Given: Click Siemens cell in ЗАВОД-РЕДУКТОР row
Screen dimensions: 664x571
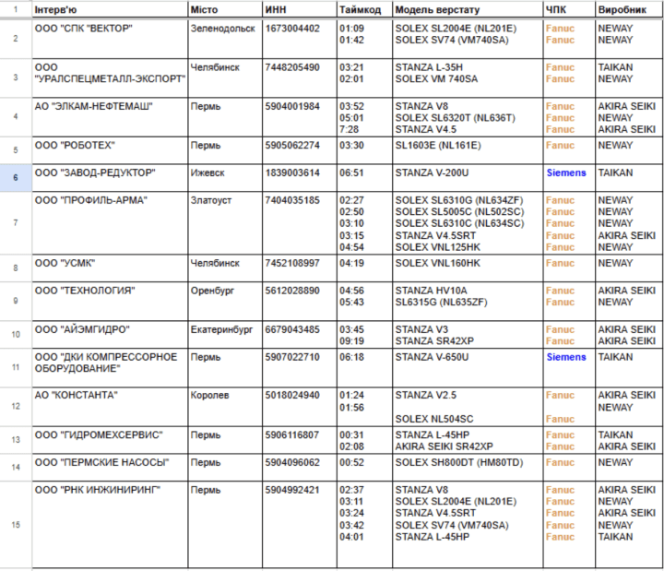Looking at the screenshot, I should [569, 177].
